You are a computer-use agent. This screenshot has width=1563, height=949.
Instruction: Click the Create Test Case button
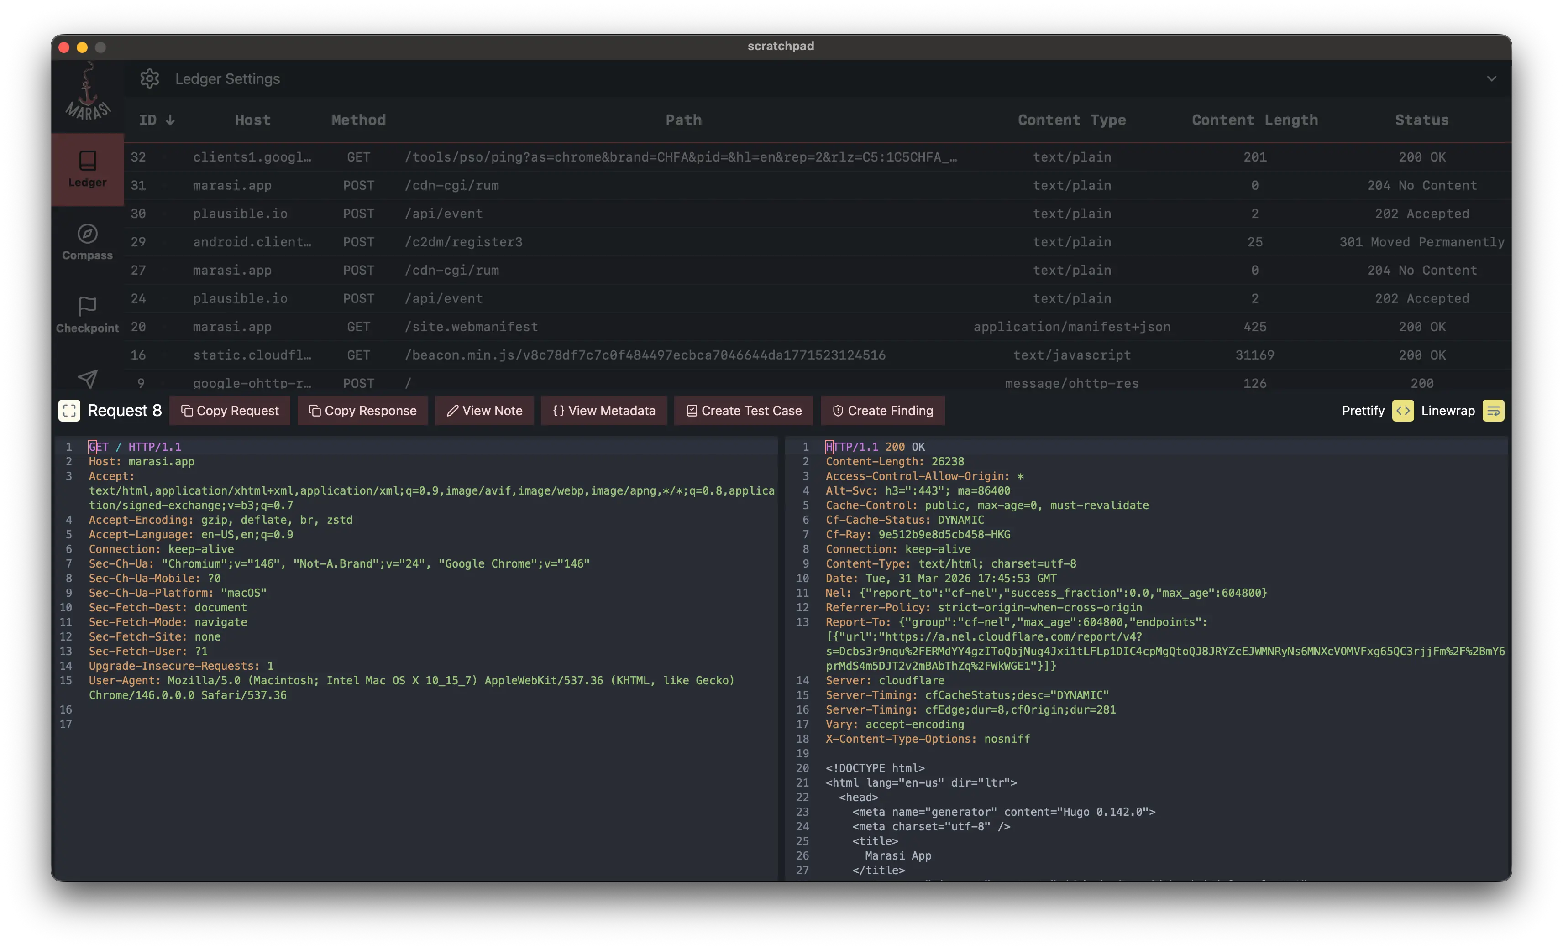point(744,411)
